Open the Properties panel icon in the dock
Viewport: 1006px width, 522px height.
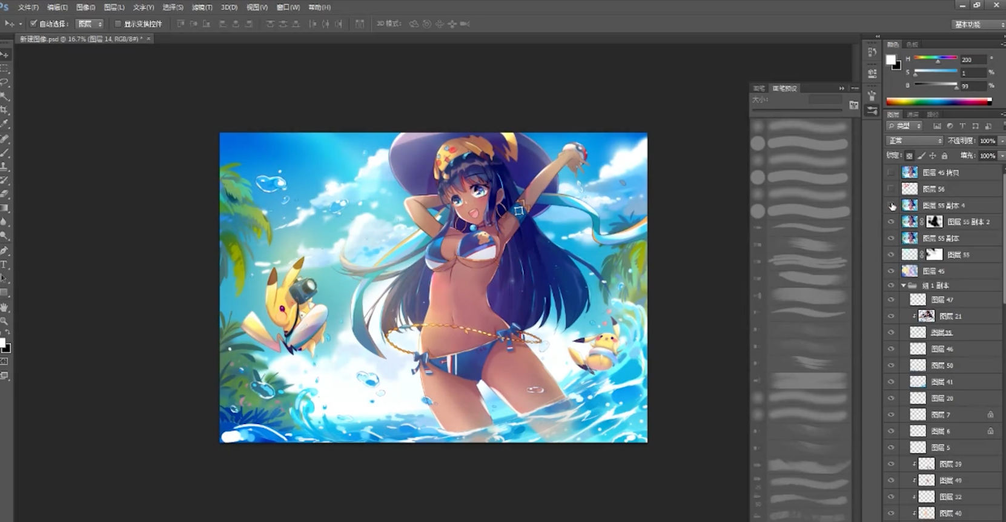click(872, 73)
